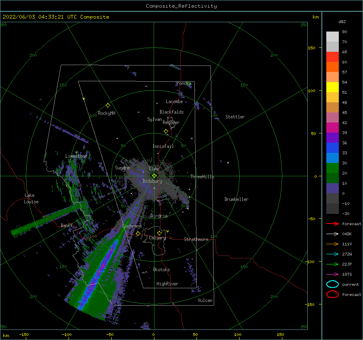The height and width of the screenshot is (340, 363).
Task: Click the Innisfail town label
Action: [163, 146]
